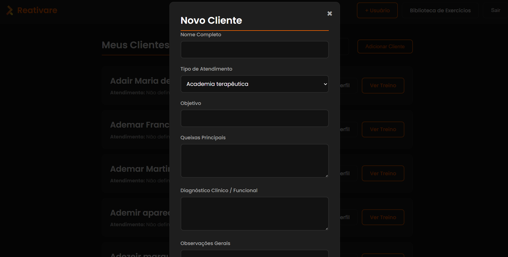Click the Diagnóstico Clínico / Funcional text area
The image size is (508, 257).
255,214
